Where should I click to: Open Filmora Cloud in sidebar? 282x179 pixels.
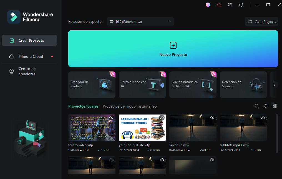31,56
